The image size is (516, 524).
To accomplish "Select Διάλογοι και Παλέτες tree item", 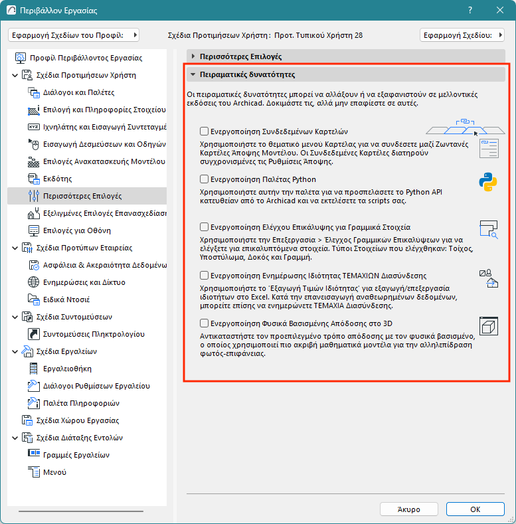I will tap(78, 92).
